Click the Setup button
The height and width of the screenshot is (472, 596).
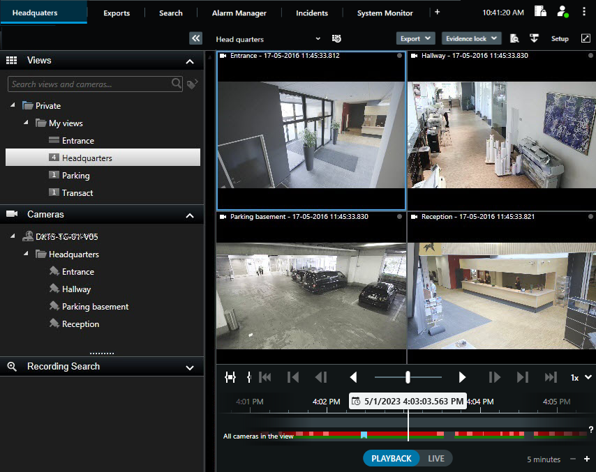coord(560,38)
